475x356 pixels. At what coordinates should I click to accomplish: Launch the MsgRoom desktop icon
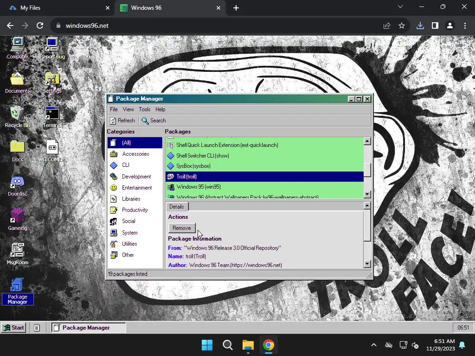pyautogui.click(x=17, y=254)
